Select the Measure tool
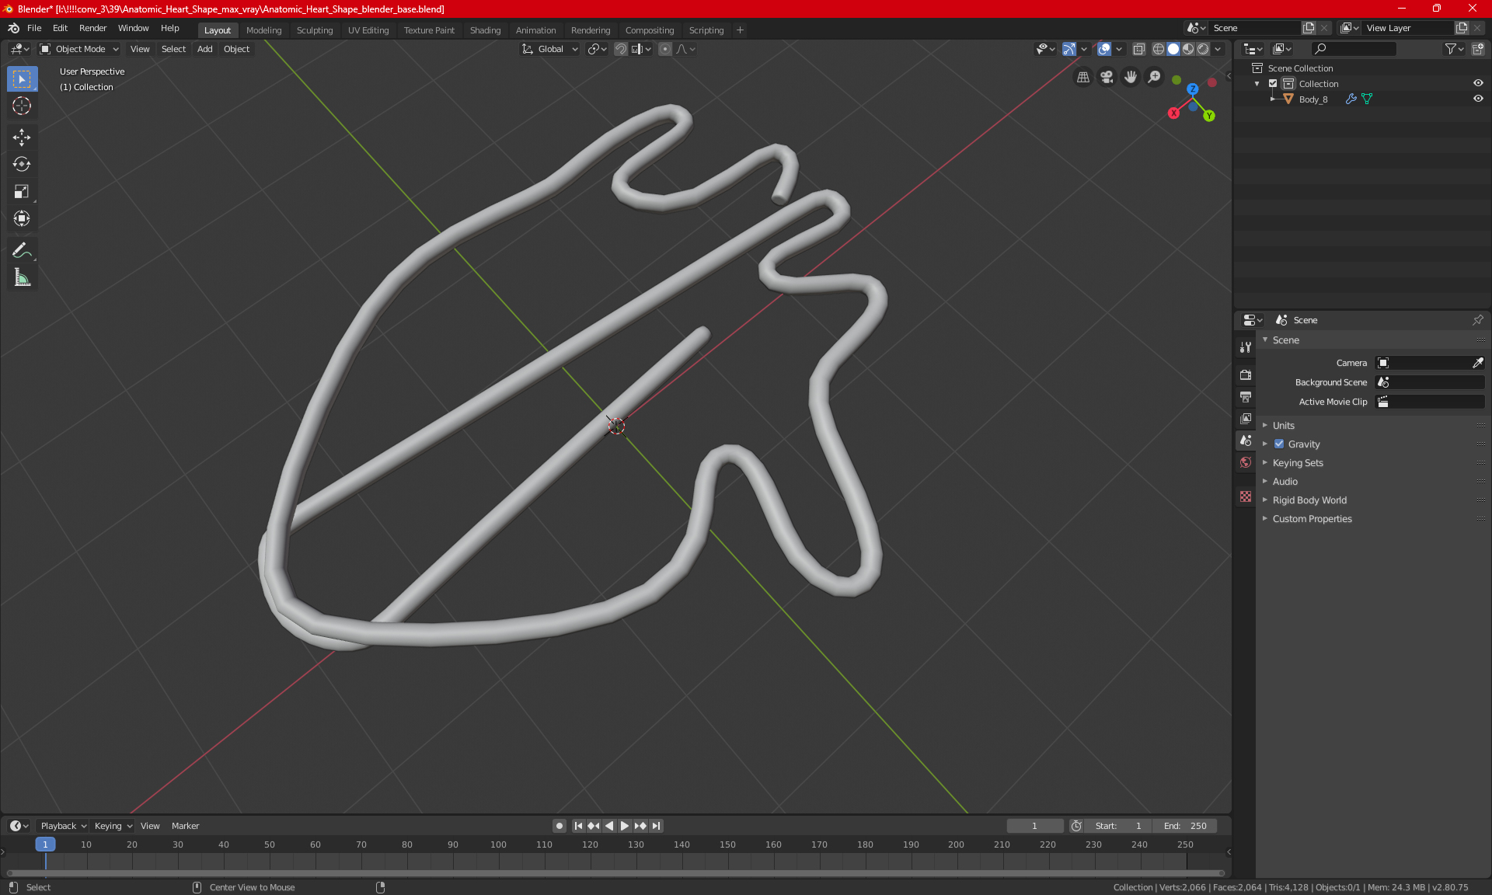The width and height of the screenshot is (1492, 895). (22, 277)
